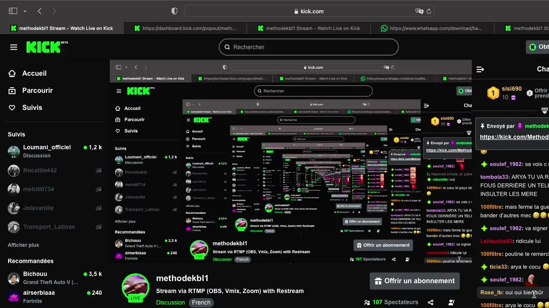Click sisi690 in the gift leaderboard
Viewport: 549px width, 308px height.
pos(512,89)
